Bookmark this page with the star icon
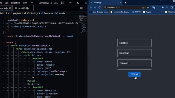175x98 pixels. tap(148, 7)
